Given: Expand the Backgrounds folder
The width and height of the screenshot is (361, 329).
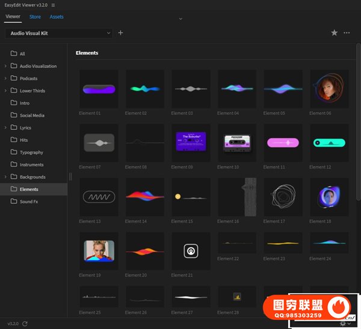Looking at the screenshot, I should pyautogui.click(x=5, y=177).
